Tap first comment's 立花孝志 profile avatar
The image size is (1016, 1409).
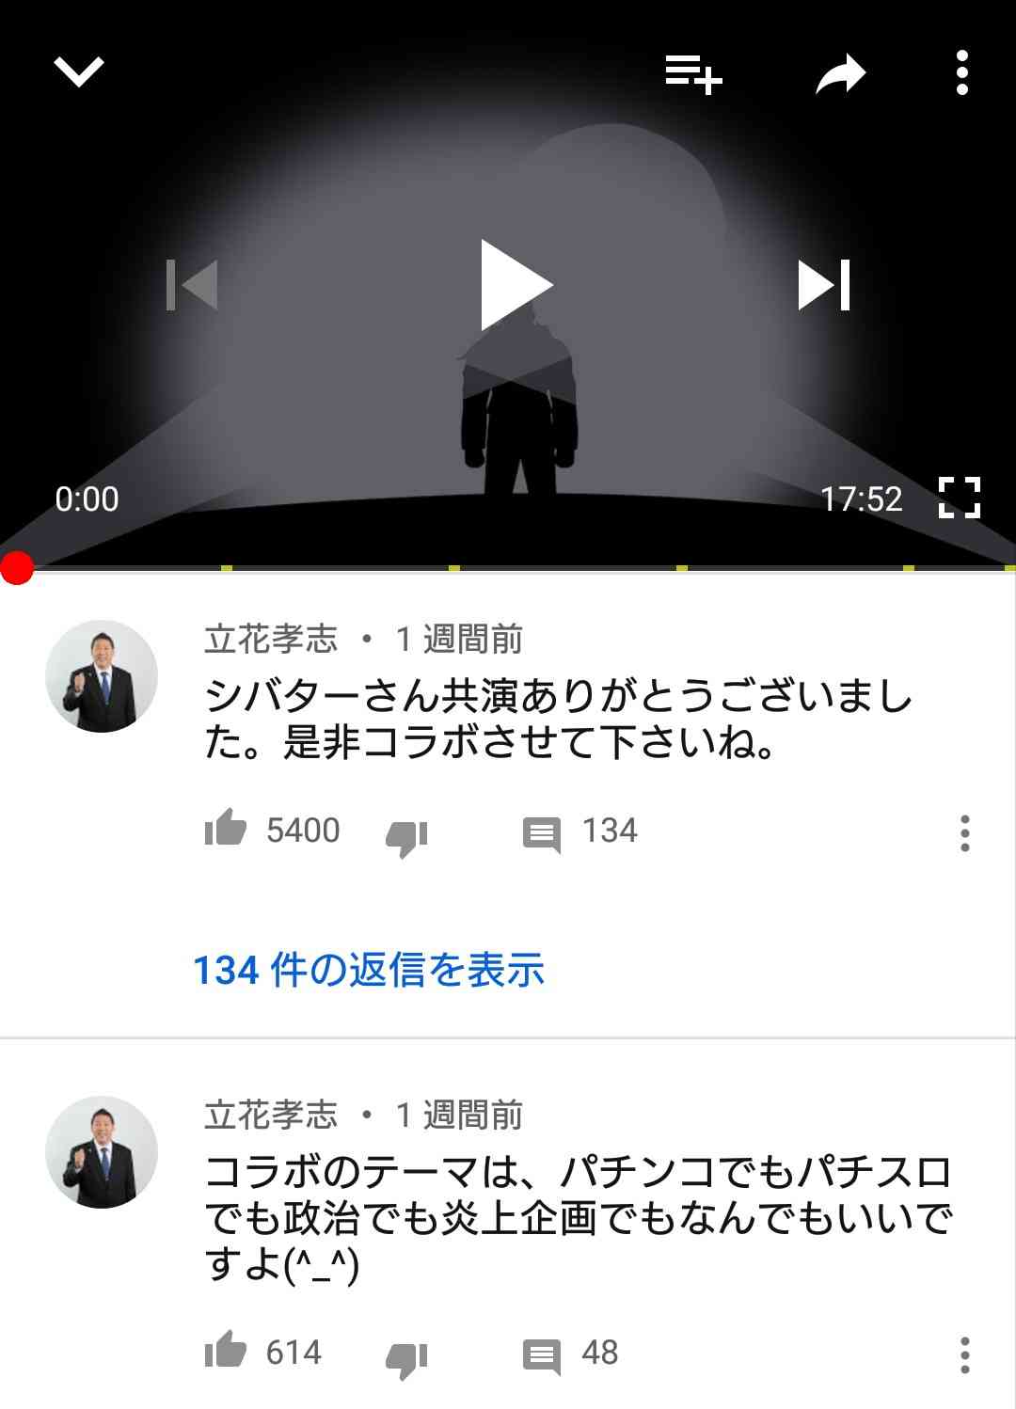coord(102,676)
